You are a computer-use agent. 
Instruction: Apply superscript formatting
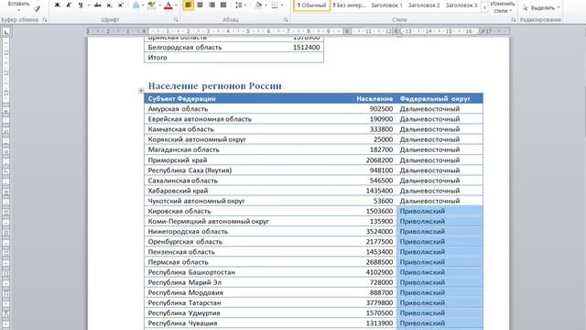pyautogui.click(x=121, y=5)
